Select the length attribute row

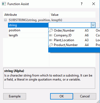pos(29,35)
